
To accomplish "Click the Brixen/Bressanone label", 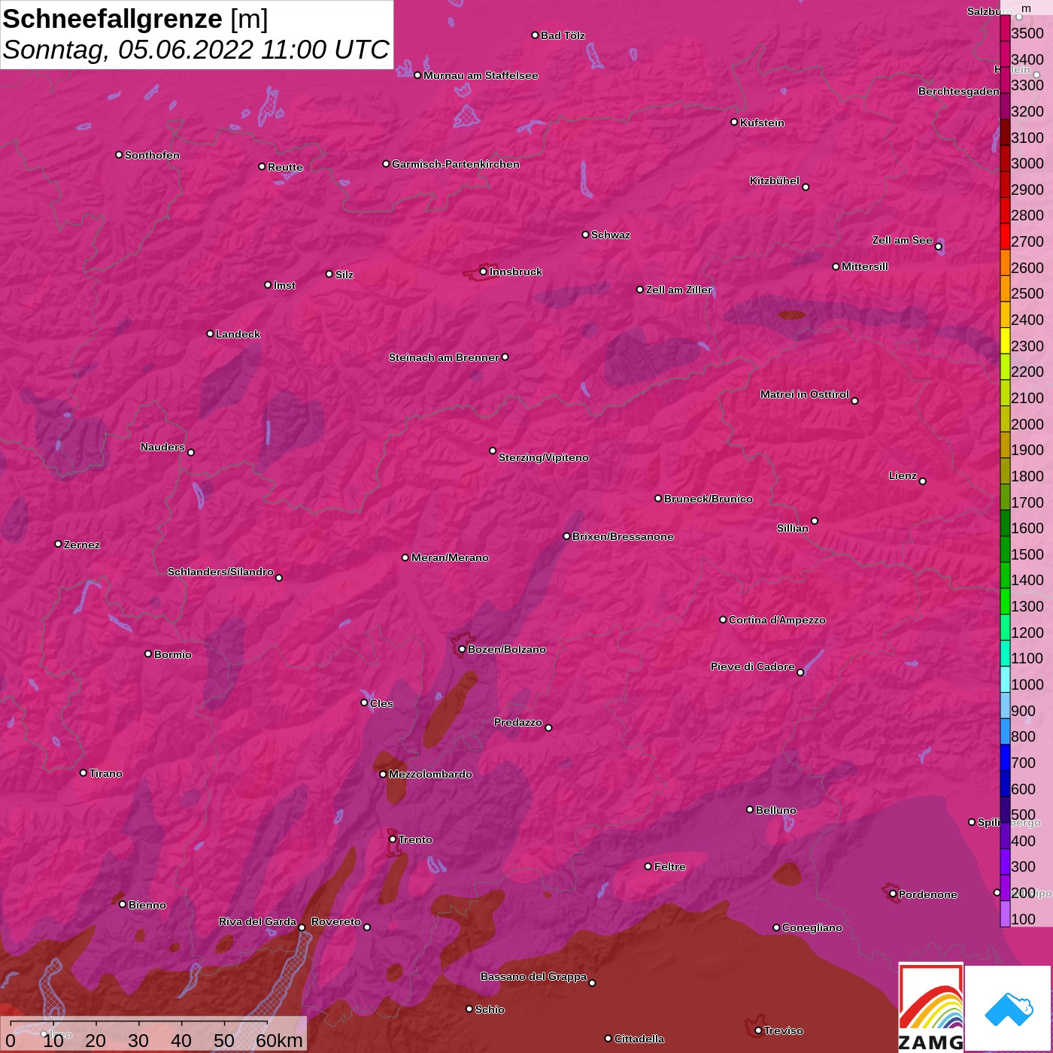I will click(623, 536).
